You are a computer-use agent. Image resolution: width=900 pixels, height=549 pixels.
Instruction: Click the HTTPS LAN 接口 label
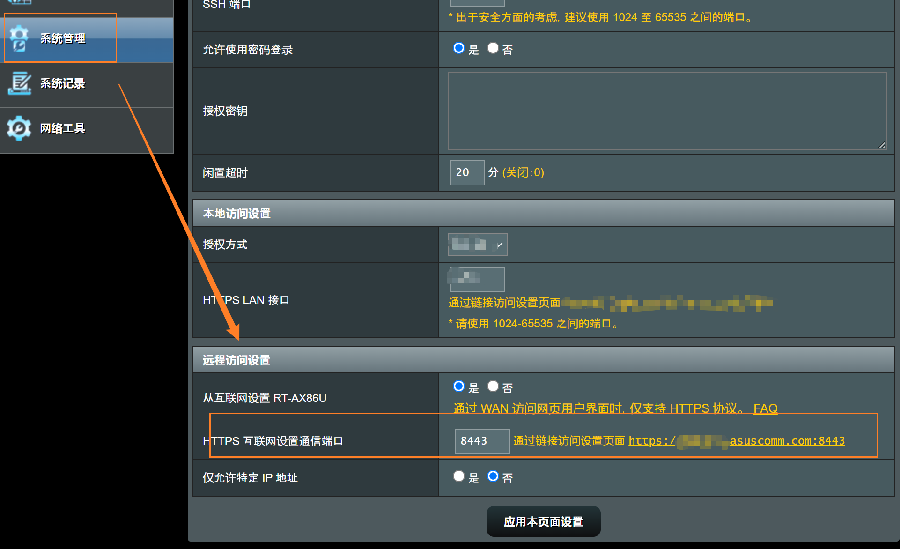pyautogui.click(x=246, y=300)
